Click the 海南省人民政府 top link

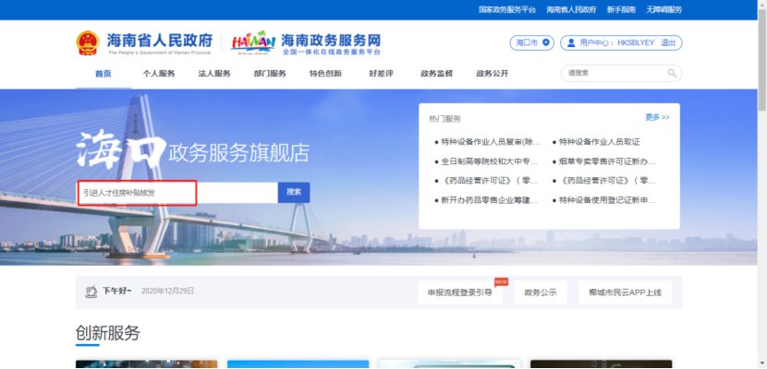[571, 10]
